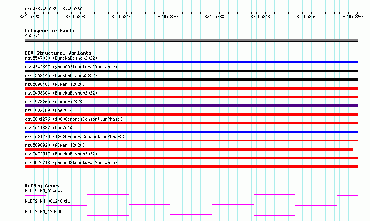Image resolution: width=370 pixels, height=221 pixels.
Task: Select the blue bar under nsv1011882
Action: [x=191, y=132]
